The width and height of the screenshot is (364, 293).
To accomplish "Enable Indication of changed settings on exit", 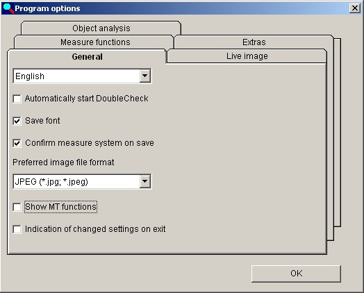I will pos(17,229).
